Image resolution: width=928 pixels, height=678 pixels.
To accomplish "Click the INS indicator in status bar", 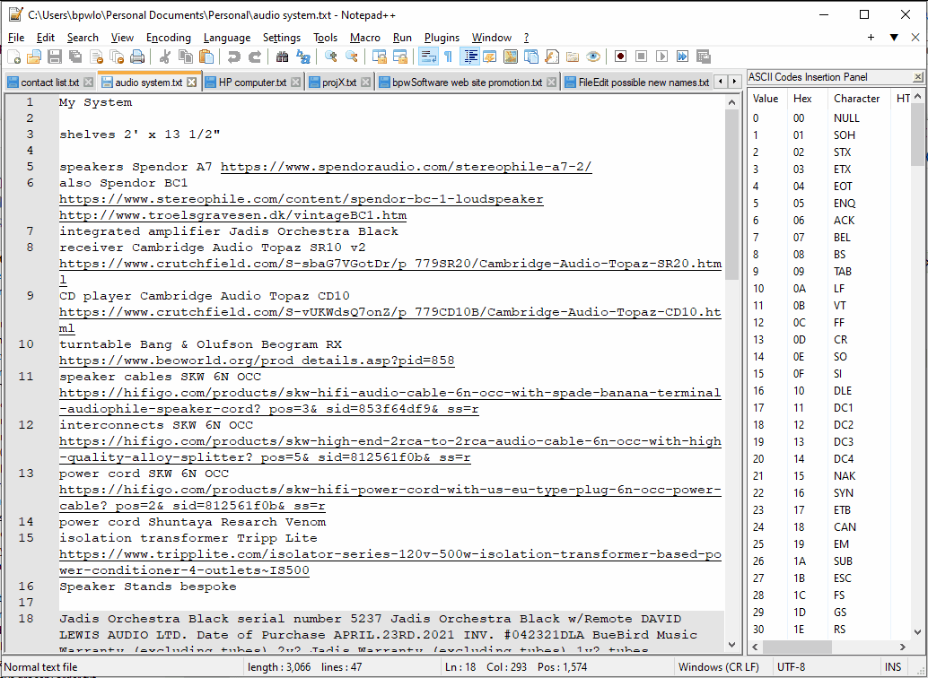I will coord(893,666).
